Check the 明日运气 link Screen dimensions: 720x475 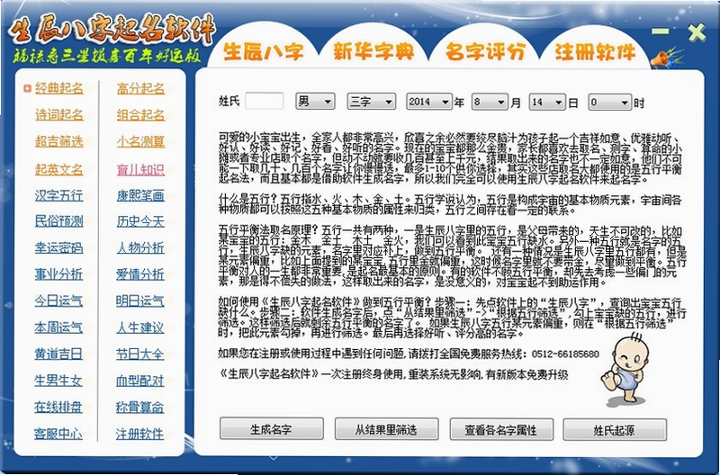[x=140, y=301]
